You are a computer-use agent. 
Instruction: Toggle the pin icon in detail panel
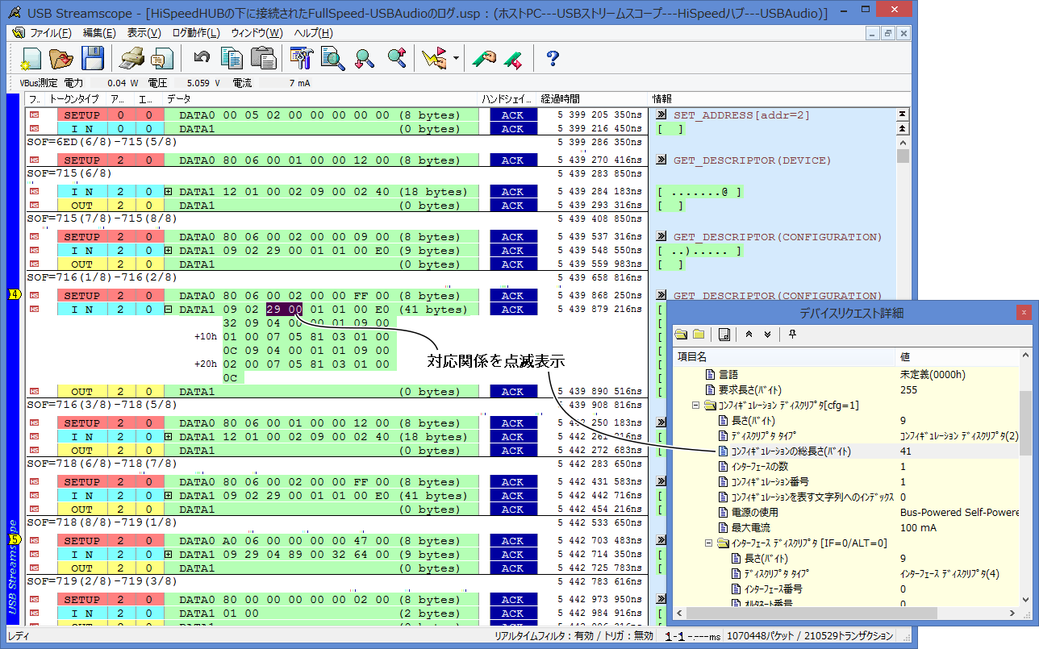pos(792,335)
